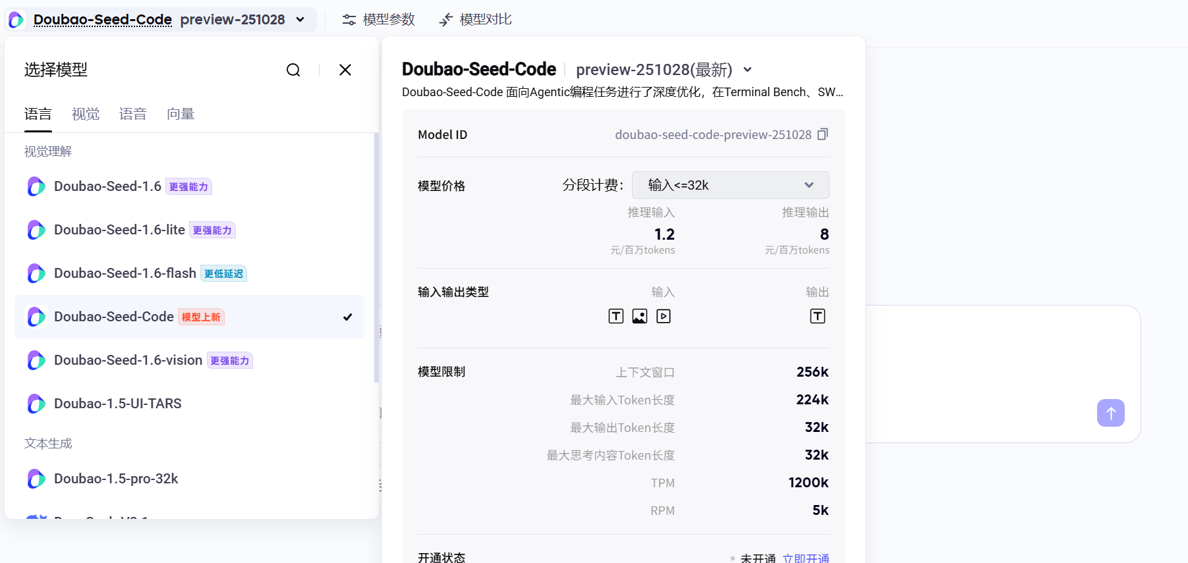Screen dimensions: 1188x563
Task: Click the 224k 最大输入Token长度 value
Action: click(812, 400)
